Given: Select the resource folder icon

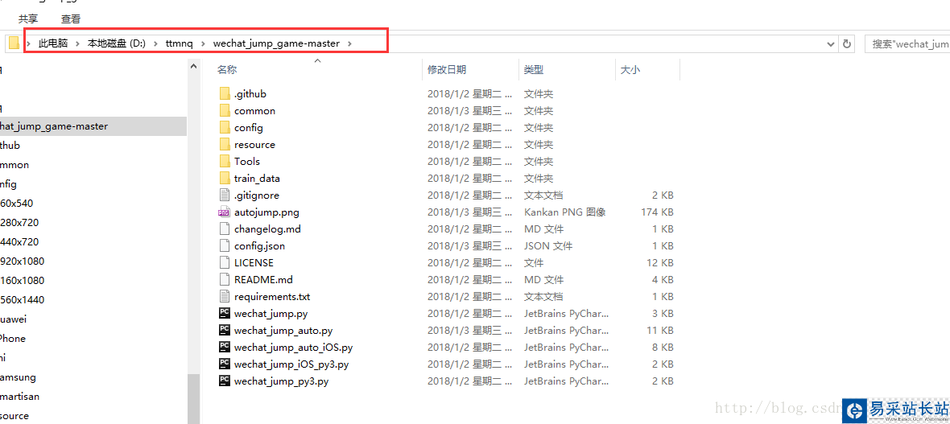Looking at the screenshot, I should [x=225, y=145].
